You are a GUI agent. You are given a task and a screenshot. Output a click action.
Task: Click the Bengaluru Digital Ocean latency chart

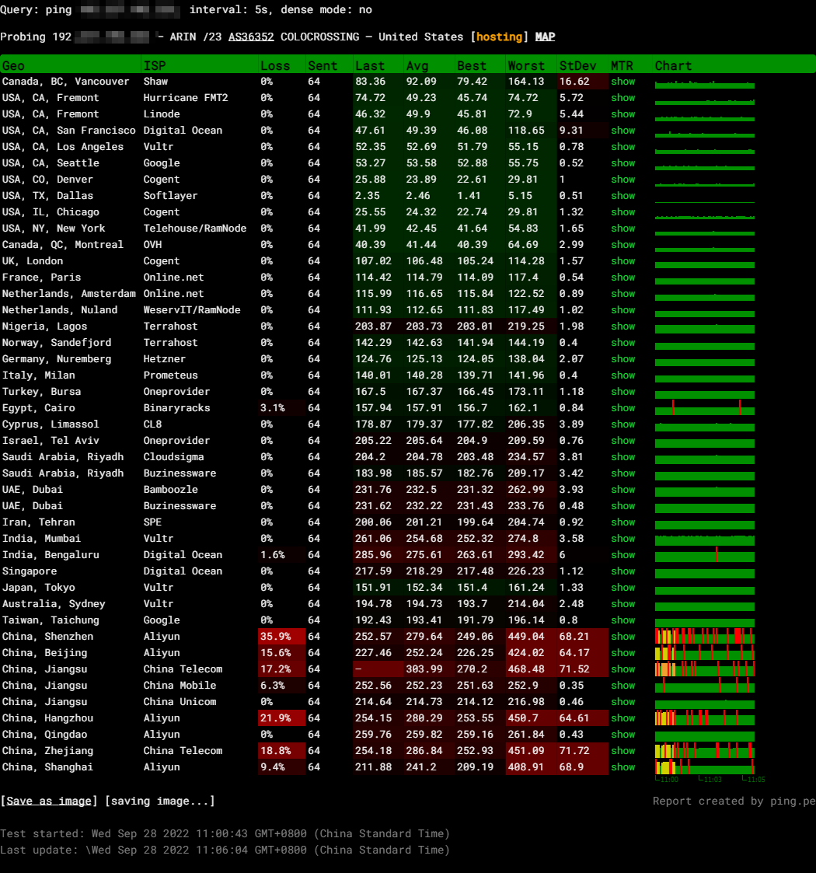pos(705,554)
